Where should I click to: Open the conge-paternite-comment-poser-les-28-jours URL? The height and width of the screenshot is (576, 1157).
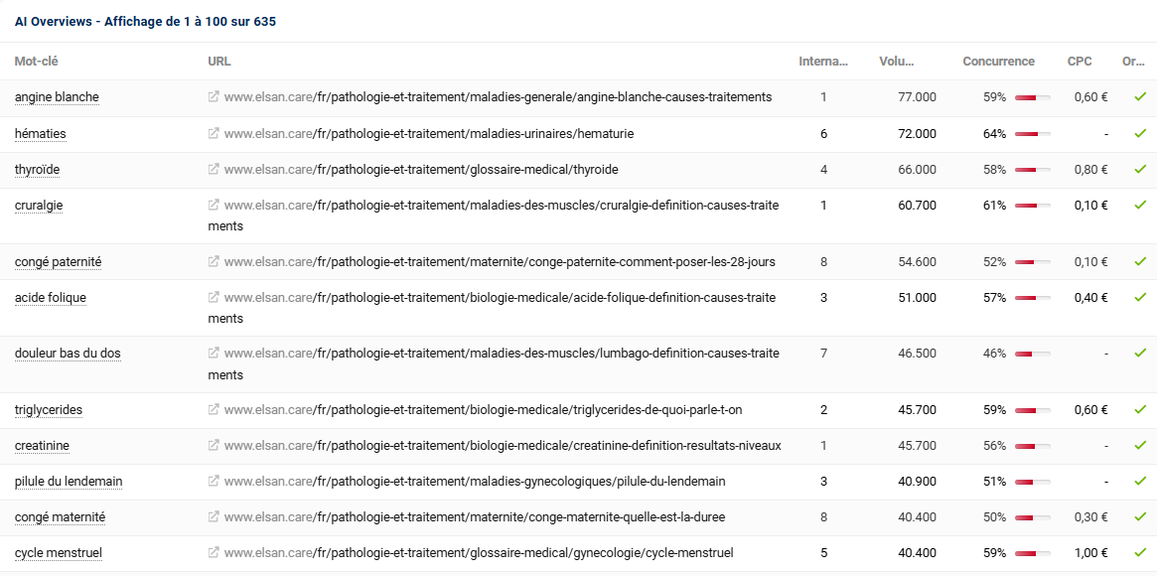pyautogui.click(x=500, y=262)
